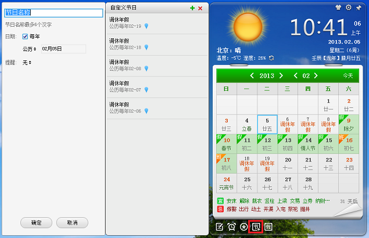Image resolution: width=369 pixels, height=238 pixels.
Task: Open the 公历 calendar type dropdown
Action: point(30,49)
